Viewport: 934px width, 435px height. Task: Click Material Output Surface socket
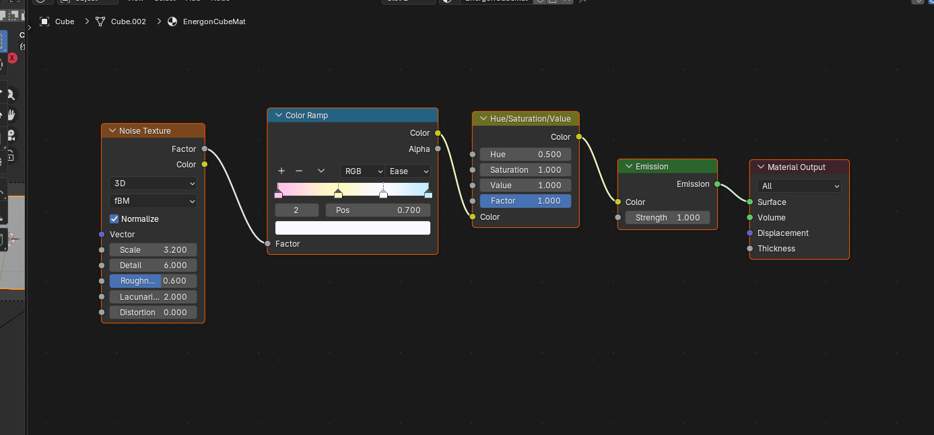tap(750, 202)
